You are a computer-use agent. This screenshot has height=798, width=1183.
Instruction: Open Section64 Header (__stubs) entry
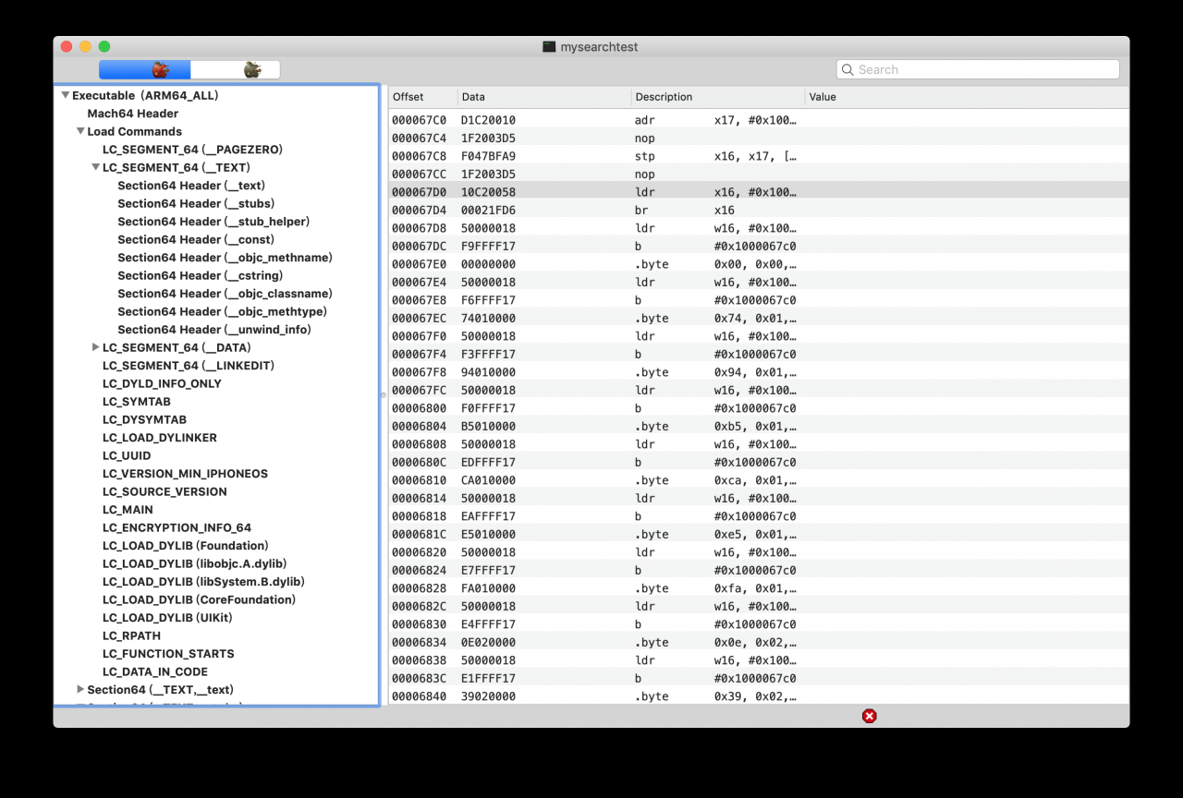[196, 203]
